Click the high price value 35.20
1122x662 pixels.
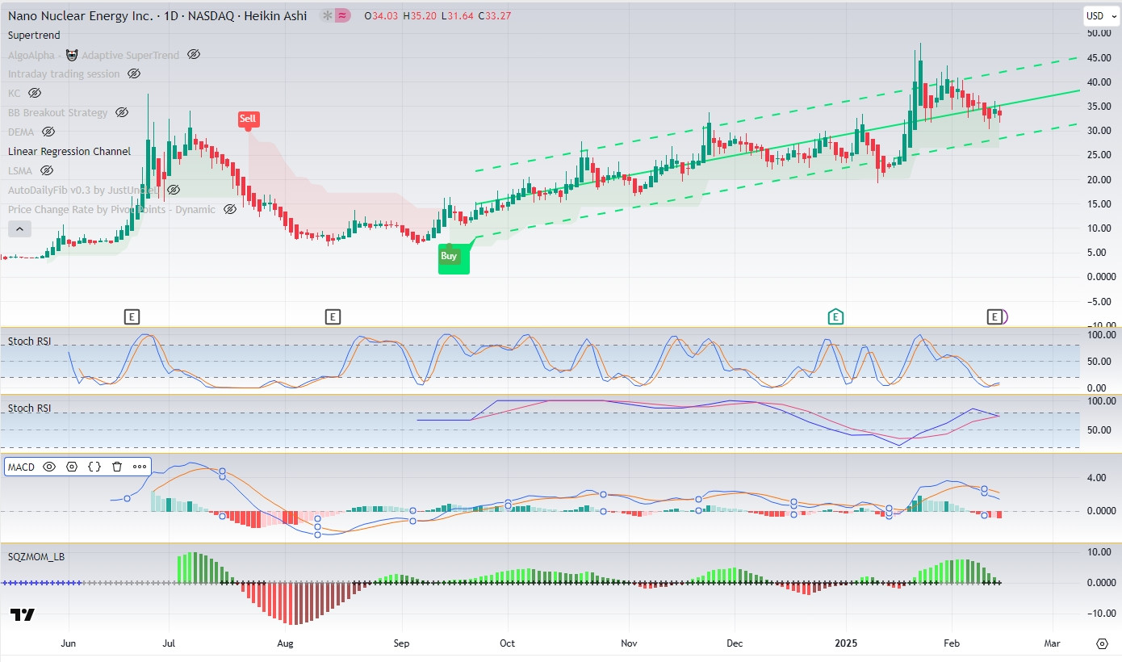pos(425,16)
